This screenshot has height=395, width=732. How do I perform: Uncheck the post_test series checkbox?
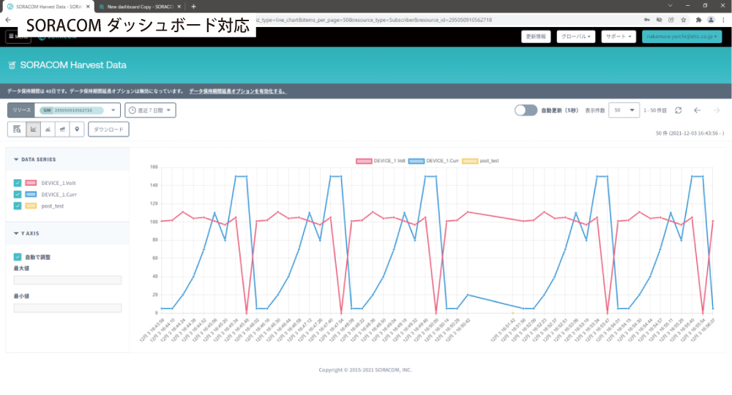point(18,206)
